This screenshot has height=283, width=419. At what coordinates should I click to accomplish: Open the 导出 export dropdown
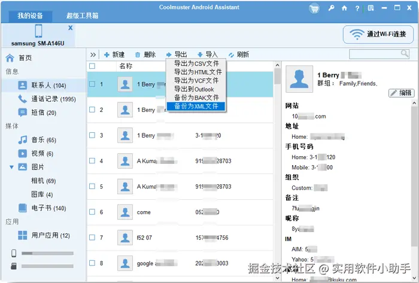coord(177,54)
